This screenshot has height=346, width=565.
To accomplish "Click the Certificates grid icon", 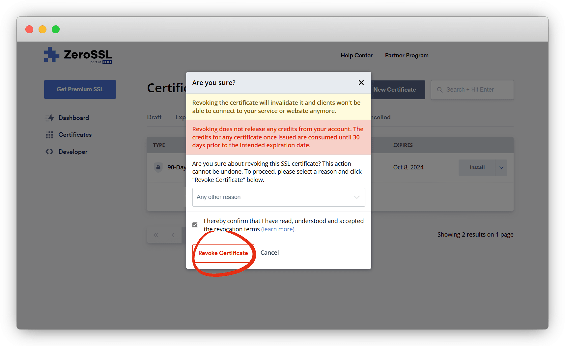I will pyautogui.click(x=49, y=135).
